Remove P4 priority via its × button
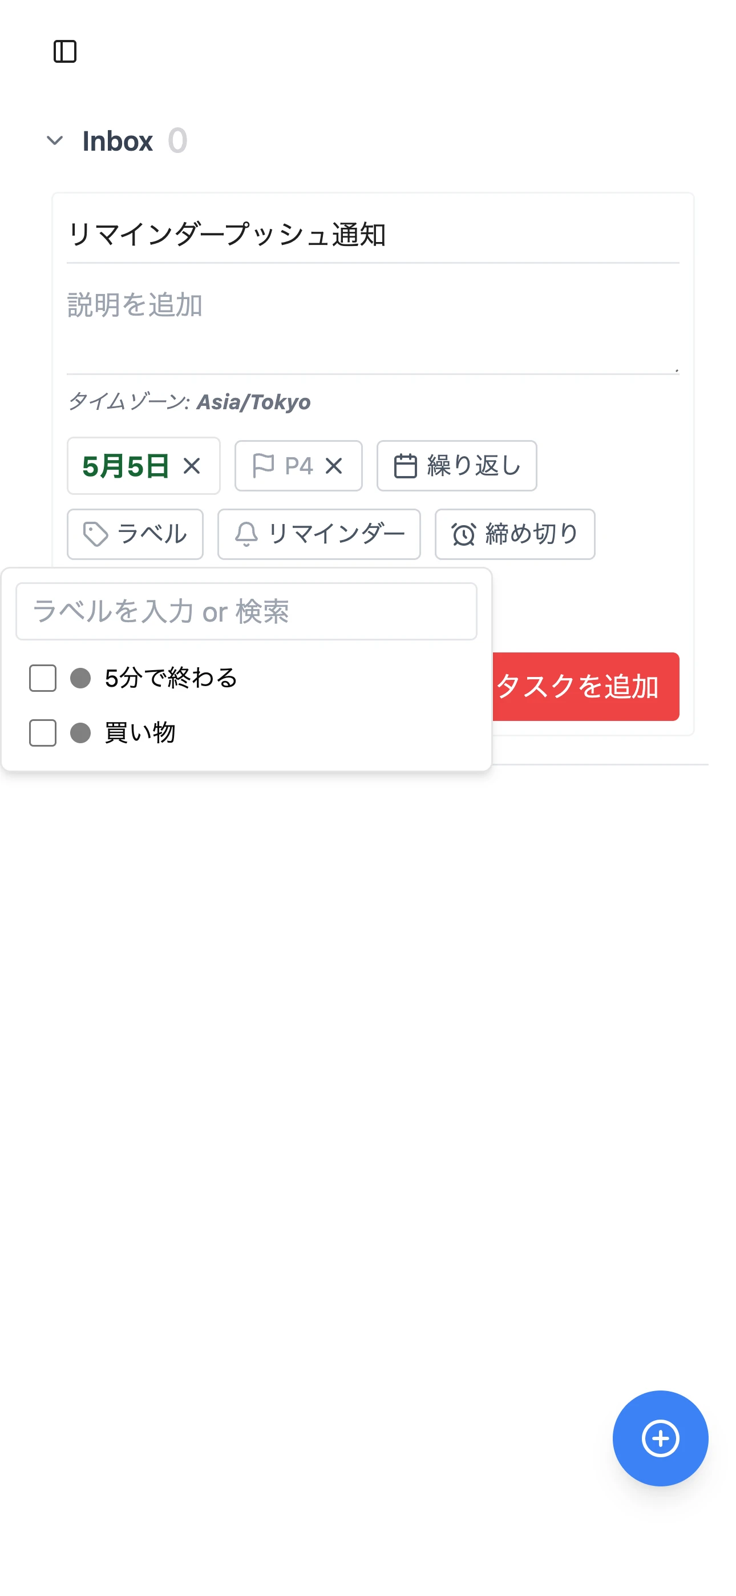 [335, 466]
